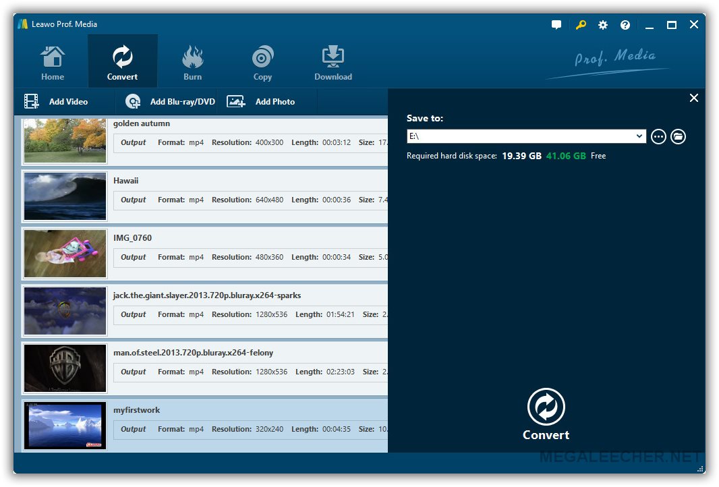
Task: Switch to the Convert module
Action: tap(123, 62)
